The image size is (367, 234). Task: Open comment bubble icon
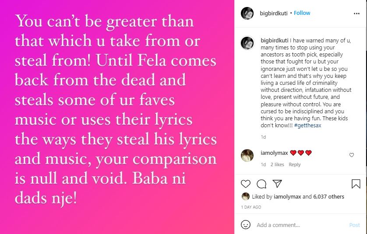point(261,184)
